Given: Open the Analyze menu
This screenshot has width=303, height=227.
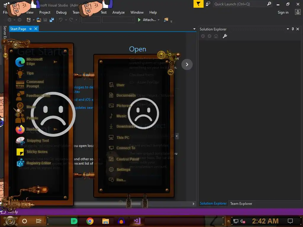Looking at the screenshot, I should tap(118, 12).
